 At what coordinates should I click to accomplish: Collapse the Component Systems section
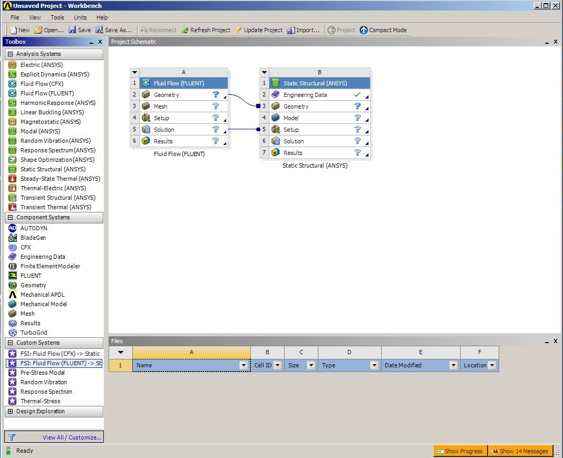click(x=11, y=217)
